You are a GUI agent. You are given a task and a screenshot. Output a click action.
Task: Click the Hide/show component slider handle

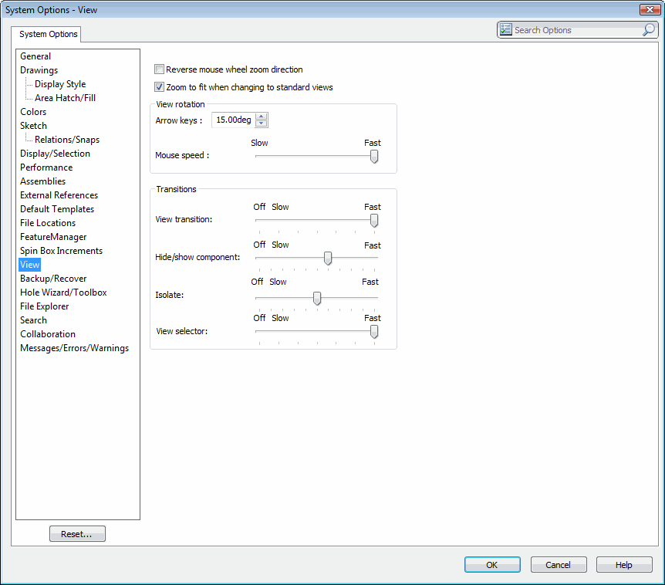[x=328, y=258]
